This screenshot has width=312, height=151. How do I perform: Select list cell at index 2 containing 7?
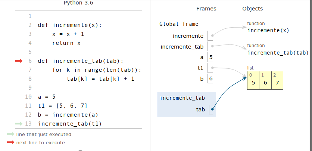point(277,83)
